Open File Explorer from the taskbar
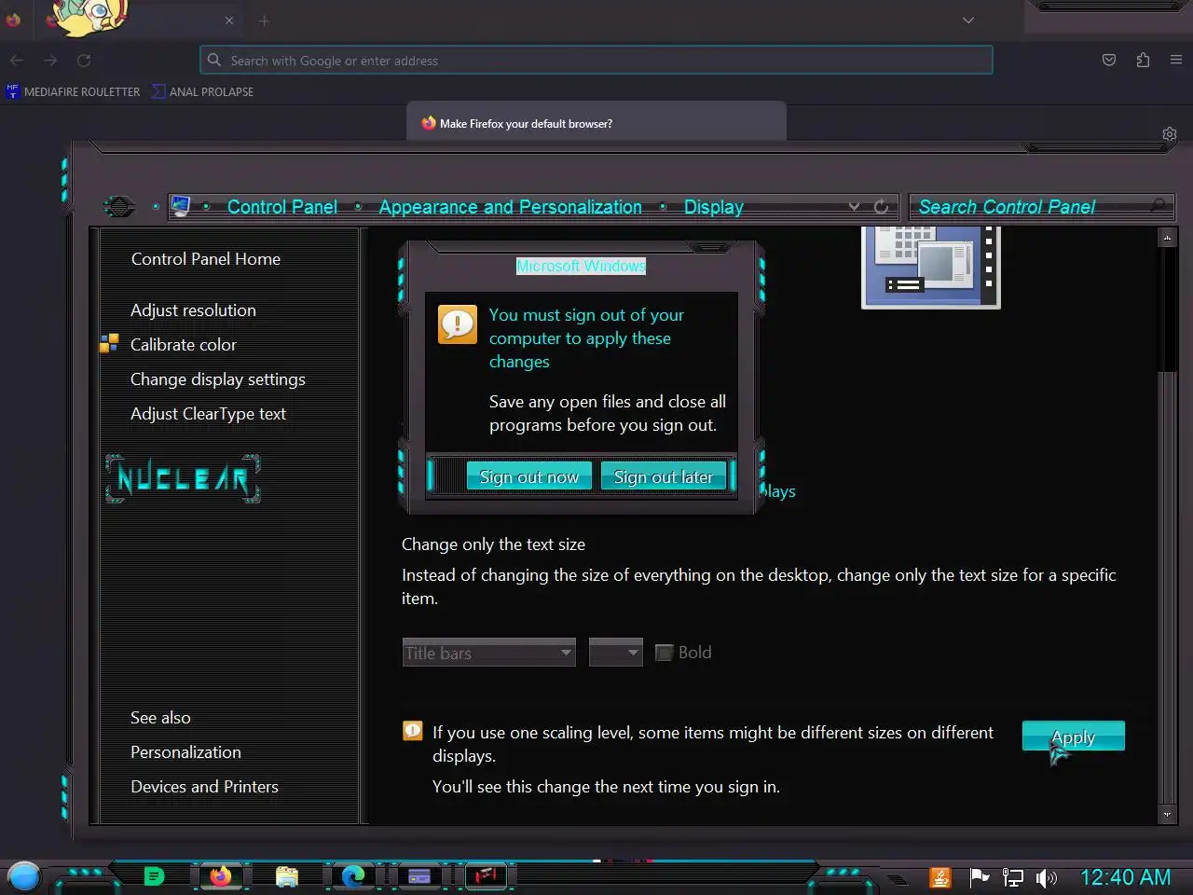This screenshot has width=1193, height=895. coord(287,876)
